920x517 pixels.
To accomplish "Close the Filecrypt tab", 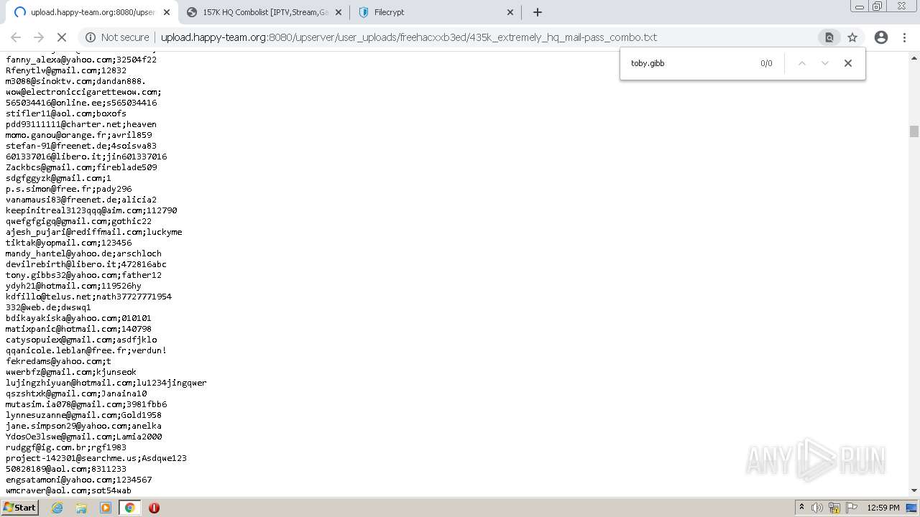I will pos(510,12).
